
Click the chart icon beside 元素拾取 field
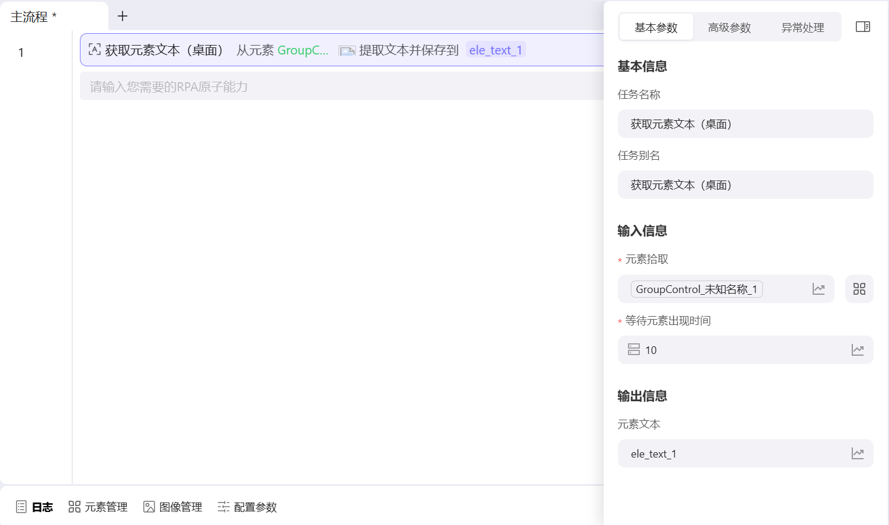[819, 289]
